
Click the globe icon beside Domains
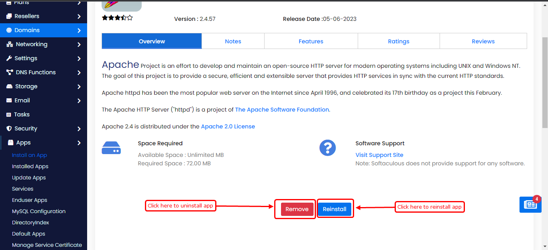click(x=9, y=30)
